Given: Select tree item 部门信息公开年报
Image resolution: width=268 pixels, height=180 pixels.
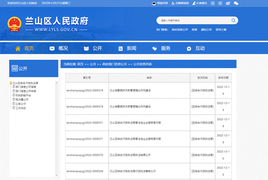Looking at the screenshot, I should click(26, 91).
